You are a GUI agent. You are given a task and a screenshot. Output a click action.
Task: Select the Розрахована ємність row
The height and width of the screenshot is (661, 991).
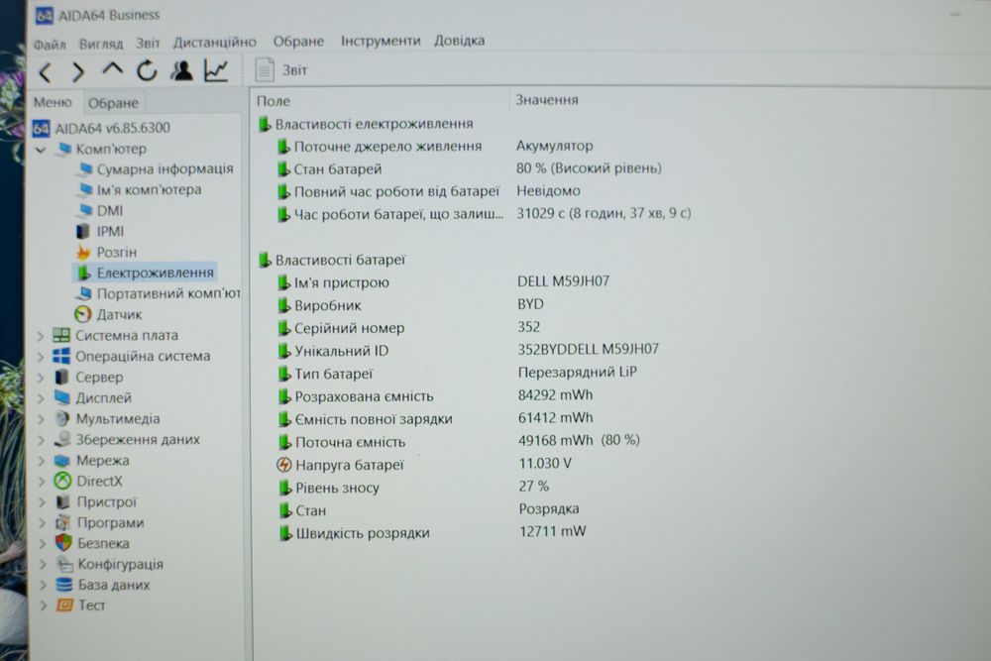[435, 395]
